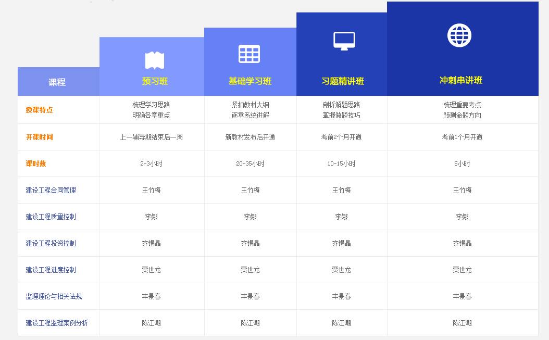The image size is (549, 340).
Task: Click 陈江潮 in the 冲刺串讲班 column
Action: [x=462, y=323]
